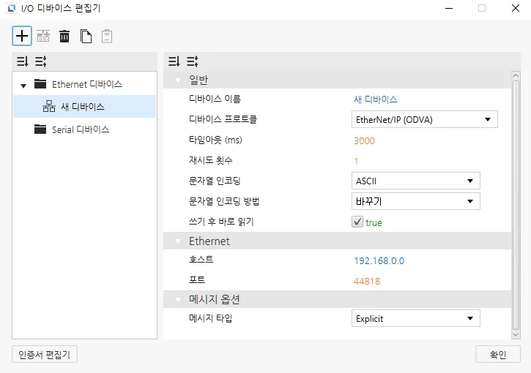Click the copy device icon
Viewport: 531px width, 373px height.
(x=86, y=36)
